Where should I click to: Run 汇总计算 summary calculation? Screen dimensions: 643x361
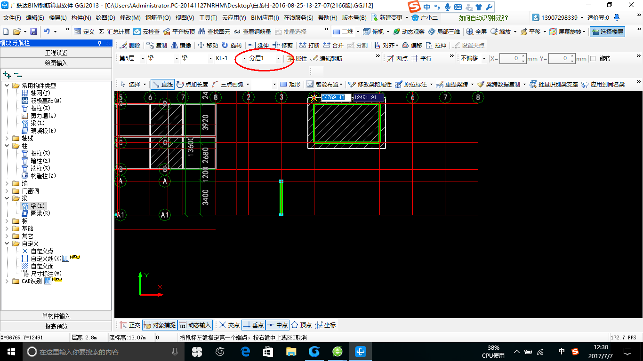coord(114,31)
